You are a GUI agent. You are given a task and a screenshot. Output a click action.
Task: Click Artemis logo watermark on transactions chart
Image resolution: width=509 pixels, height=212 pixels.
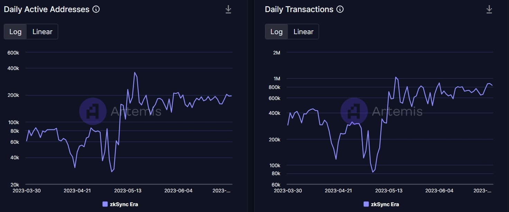[354, 111]
